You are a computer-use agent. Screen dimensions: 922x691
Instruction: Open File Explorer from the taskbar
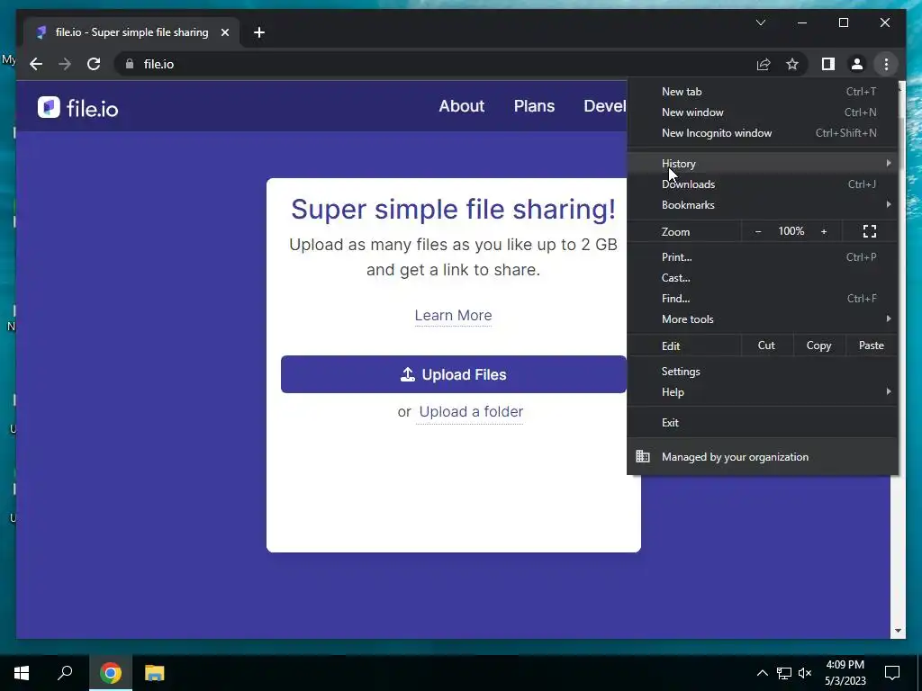click(155, 673)
